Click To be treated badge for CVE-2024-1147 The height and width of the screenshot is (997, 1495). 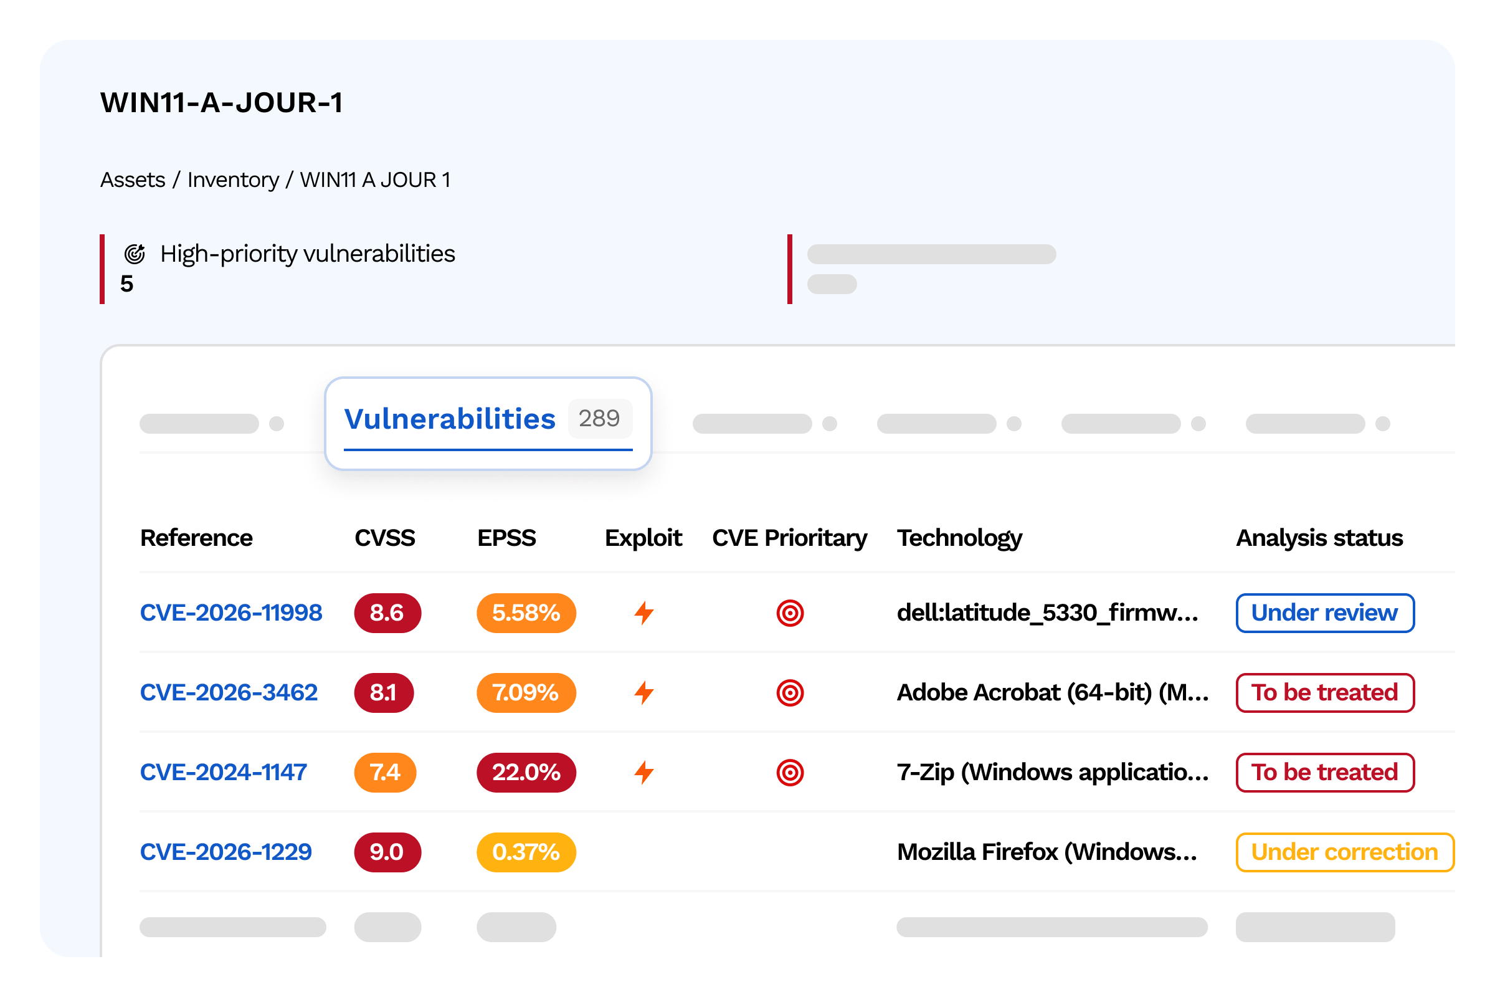tap(1326, 773)
